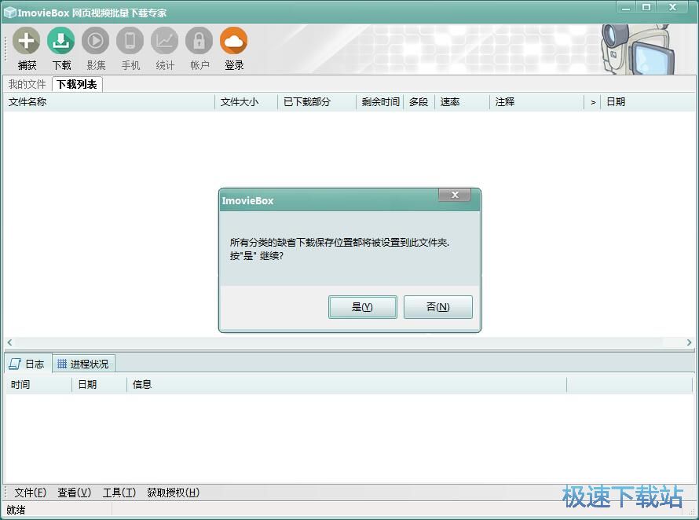
Task: Select the 手机 phone toolbar icon
Action: pos(130,41)
